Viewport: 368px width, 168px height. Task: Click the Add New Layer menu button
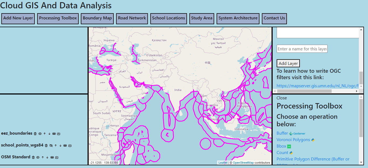pyautogui.click(x=18, y=18)
